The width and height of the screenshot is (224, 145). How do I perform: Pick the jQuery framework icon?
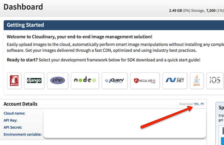tap(114, 81)
